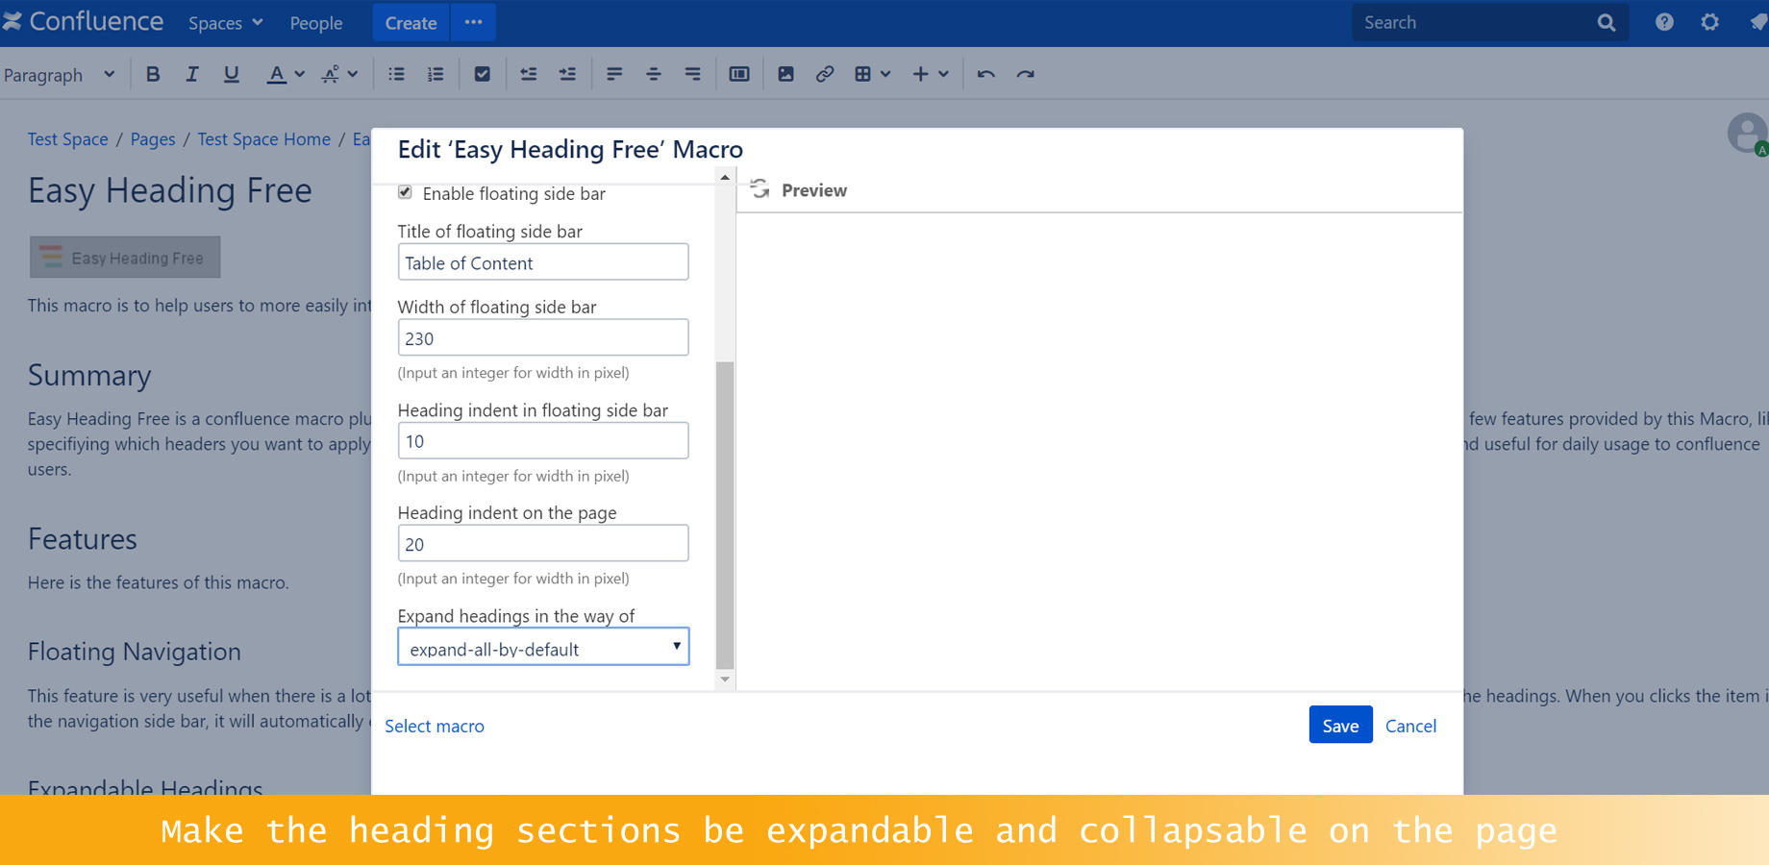Indent the current paragraph
This screenshot has width=1769, height=865.
coord(567,74)
